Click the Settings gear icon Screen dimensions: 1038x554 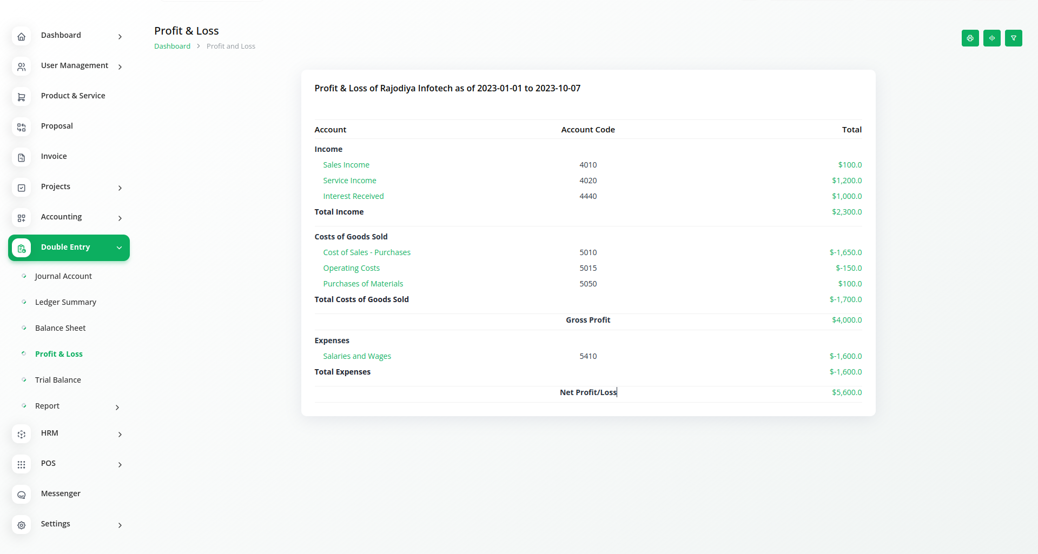[x=22, y=525]
